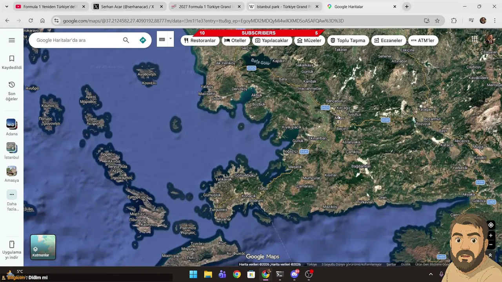Image resolution: width=502 pixels, height=282 pixels.
Task: Click Türkiye link in map footer
Action: coord(311,264)
